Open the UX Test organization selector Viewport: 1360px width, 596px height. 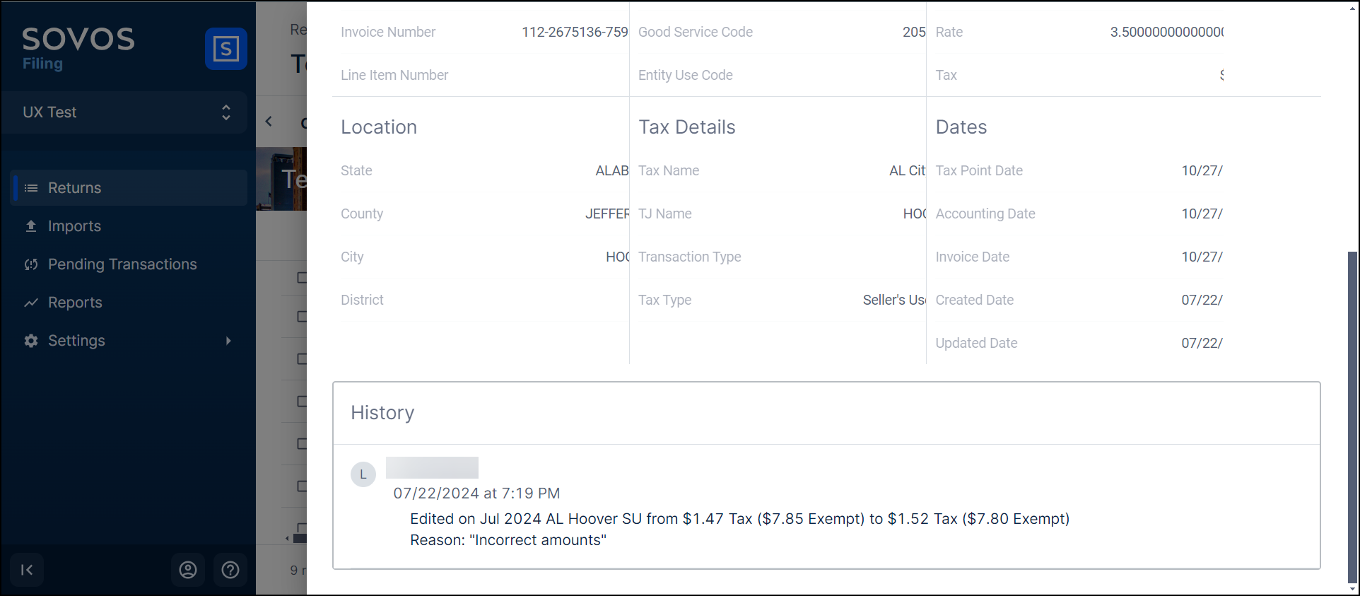point(124,112)
